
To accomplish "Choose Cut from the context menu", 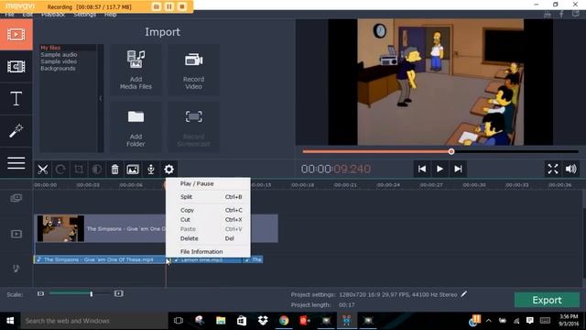I will pyautogui.click(x=208, y=220).
